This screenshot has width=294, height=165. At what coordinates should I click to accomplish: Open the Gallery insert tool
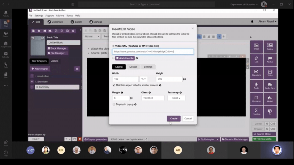click(x=270, y=47)
